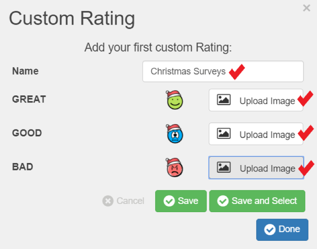Close the Custom Rating dialog
This screenshot has width=317, height=249.
click(x=306, y=8)
